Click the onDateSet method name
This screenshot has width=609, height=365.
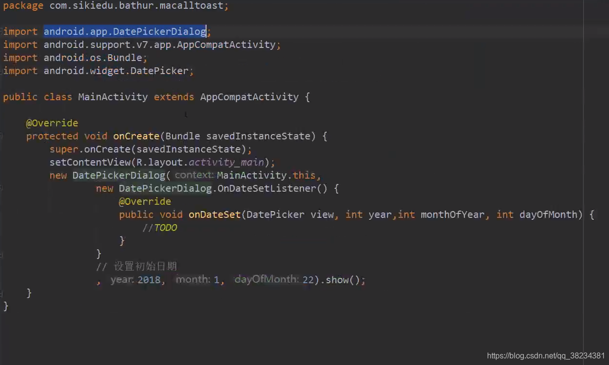[214, 214]
